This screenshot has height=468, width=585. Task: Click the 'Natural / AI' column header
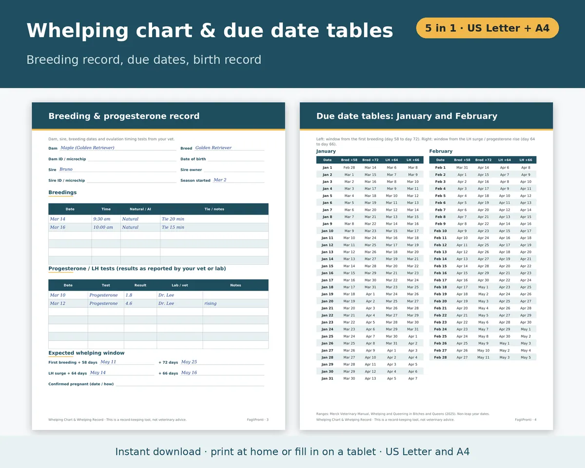[140, 209]
